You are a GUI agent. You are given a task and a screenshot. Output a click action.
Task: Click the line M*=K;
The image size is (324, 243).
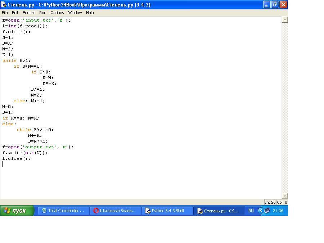(x=49, y=84)
